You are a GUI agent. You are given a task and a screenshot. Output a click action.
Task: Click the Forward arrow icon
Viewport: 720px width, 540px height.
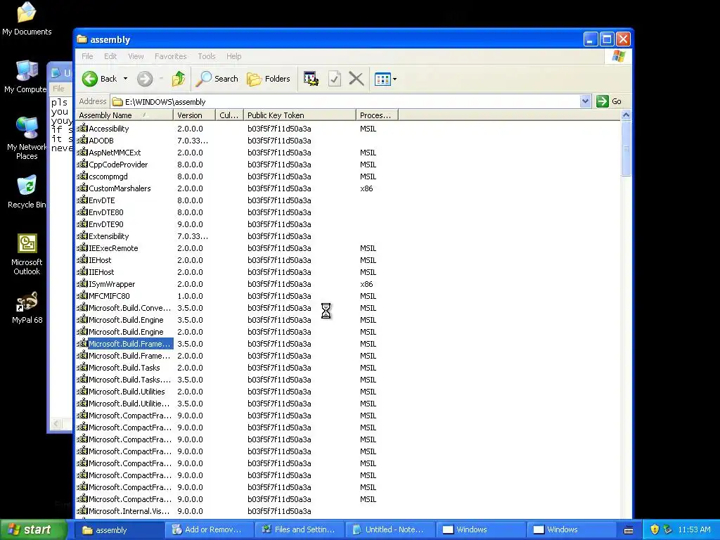pos(145,79)
